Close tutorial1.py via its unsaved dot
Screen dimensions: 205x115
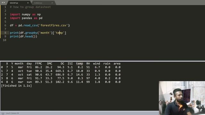coord(28,3)
